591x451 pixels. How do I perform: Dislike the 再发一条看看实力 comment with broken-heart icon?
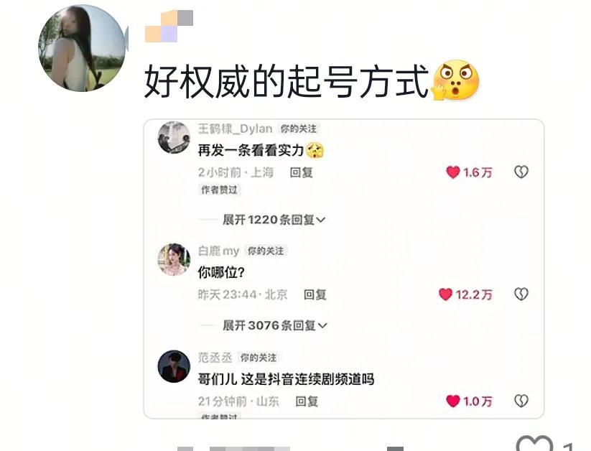[x=521, y=172]
